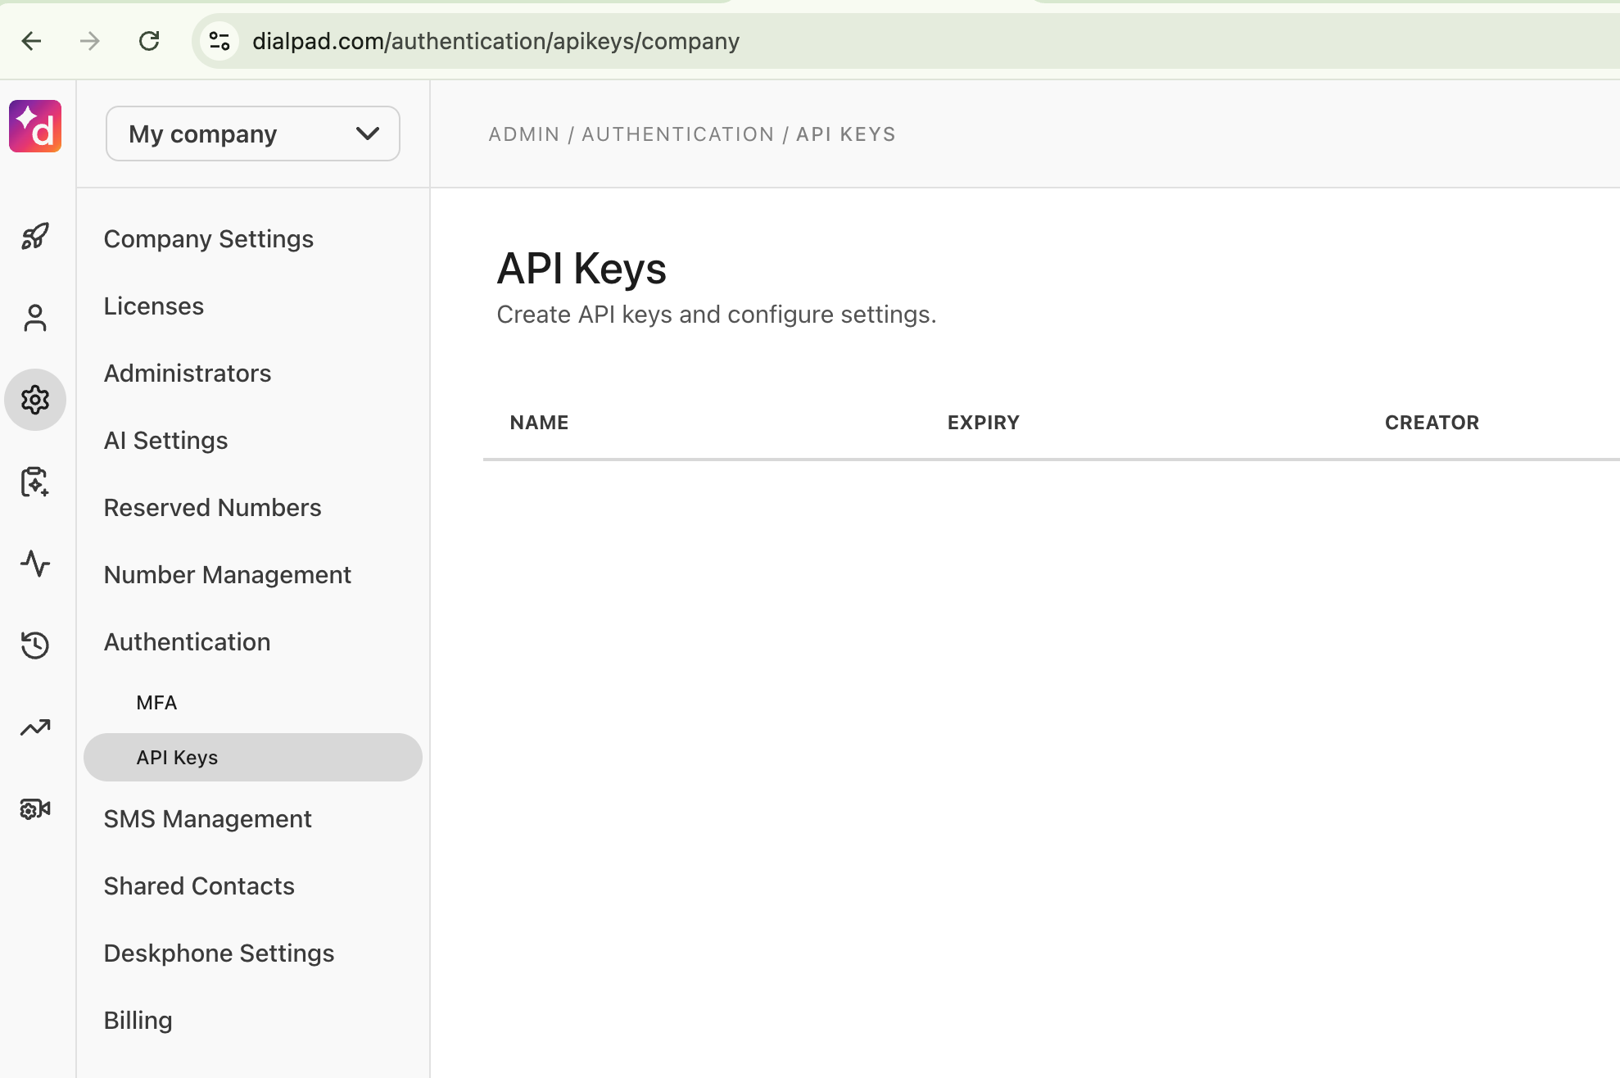Click the activity pulse icon in sidebar
Image resolution: width=1620 pixels, height=1078 pixels.
(35, 564)
